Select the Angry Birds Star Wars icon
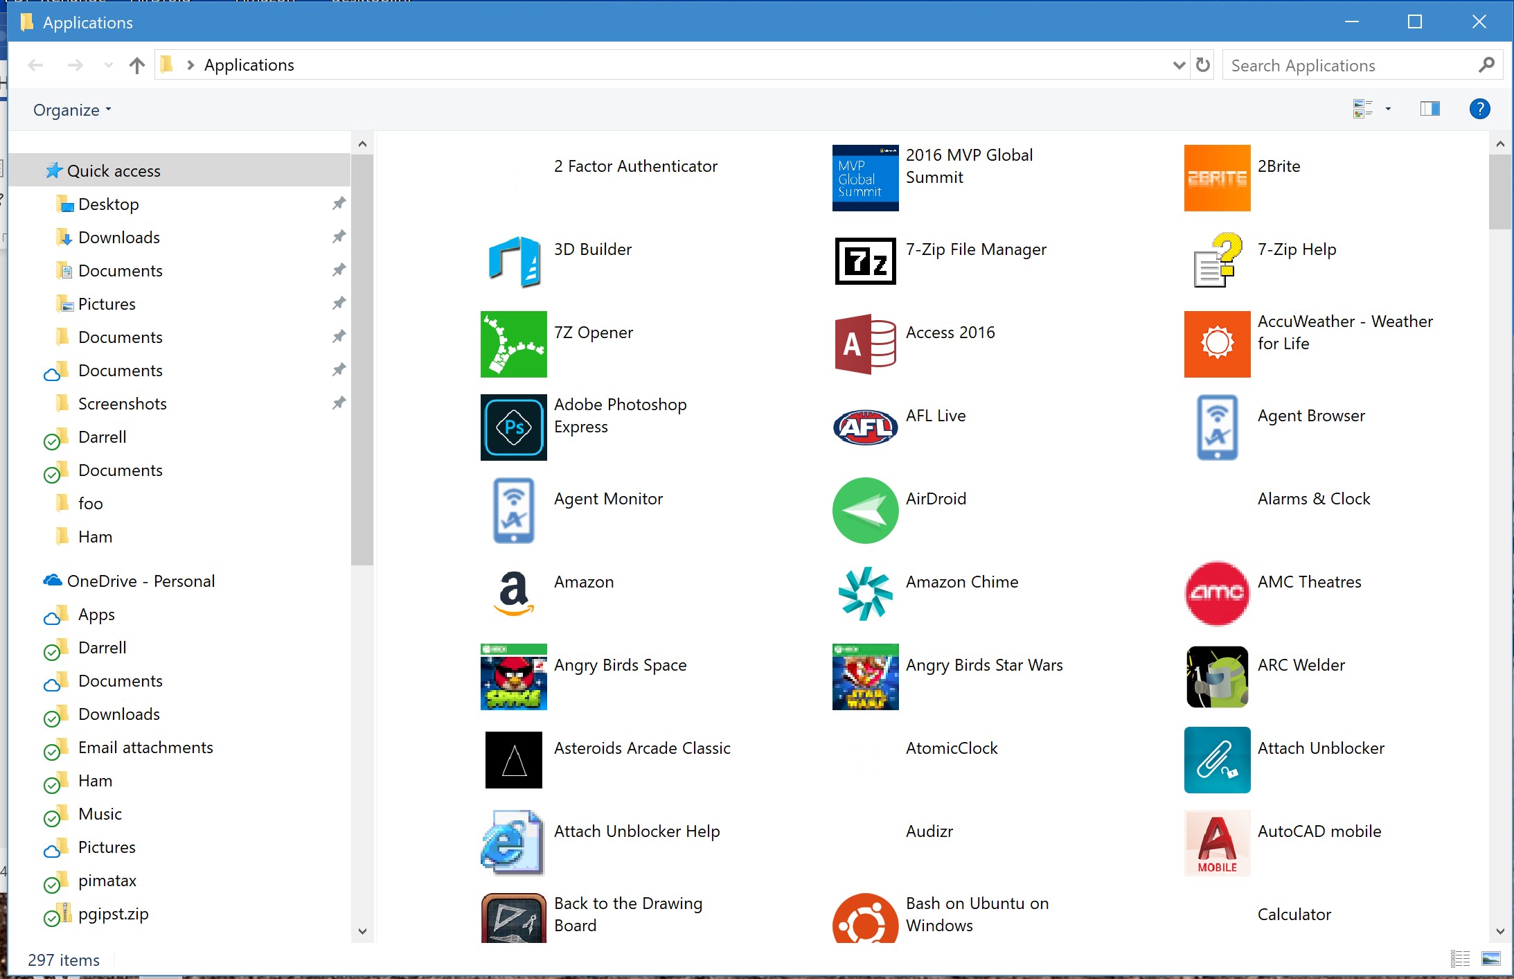Screen dimensions: 1514x979 866,677
